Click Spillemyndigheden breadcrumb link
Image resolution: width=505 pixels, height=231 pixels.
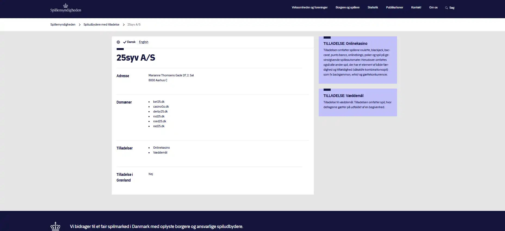63,24
